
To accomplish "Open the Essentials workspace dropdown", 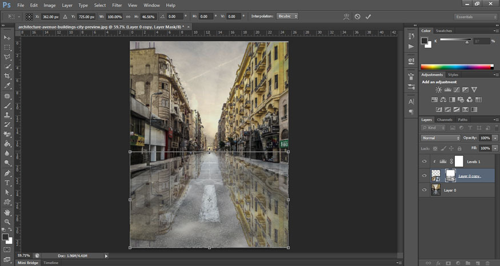I will (x=475, y=17).
